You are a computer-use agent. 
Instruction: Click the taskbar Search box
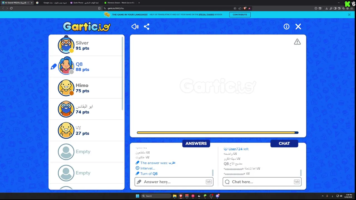[156, 196]
